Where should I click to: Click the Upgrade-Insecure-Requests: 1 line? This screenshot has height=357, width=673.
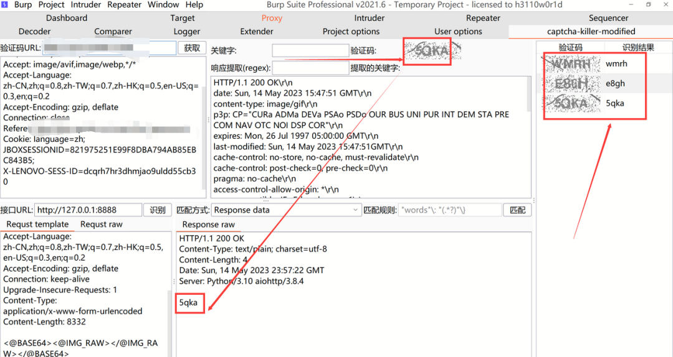(x=60, y=290)
